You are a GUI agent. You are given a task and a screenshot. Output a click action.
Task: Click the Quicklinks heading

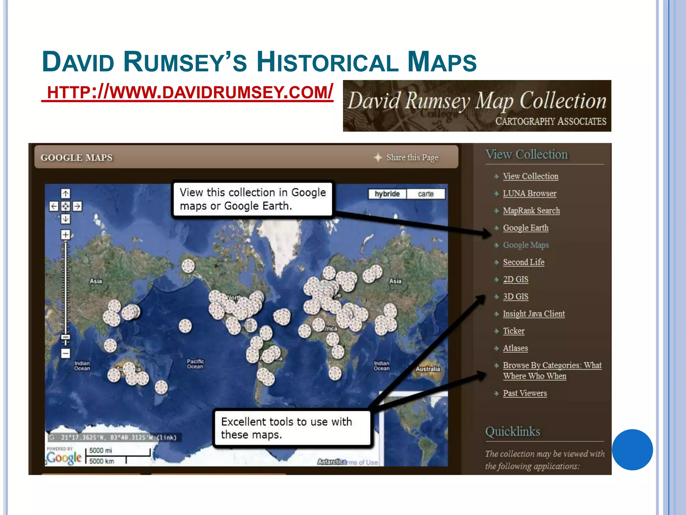click(512, 432)
